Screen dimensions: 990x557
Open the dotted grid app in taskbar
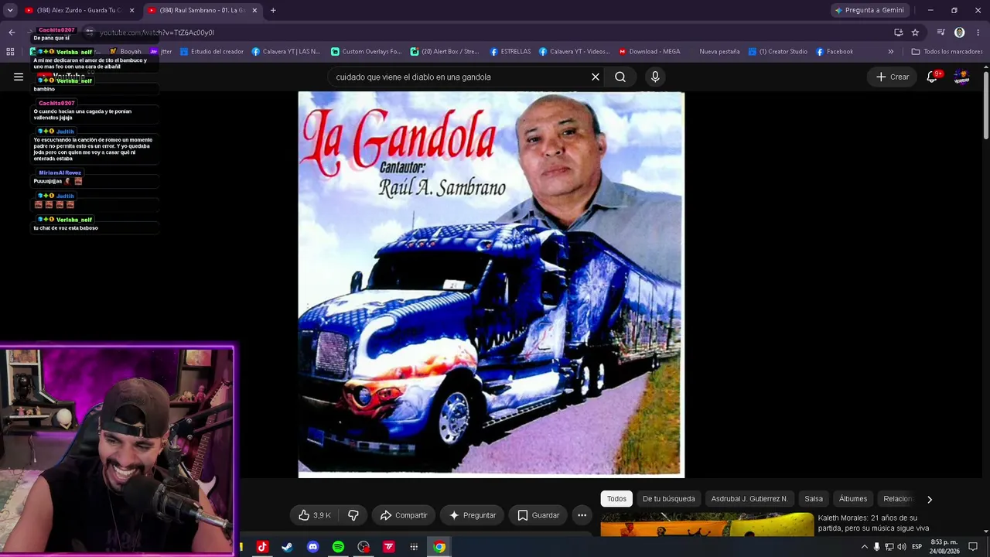[x=414, y=547]
